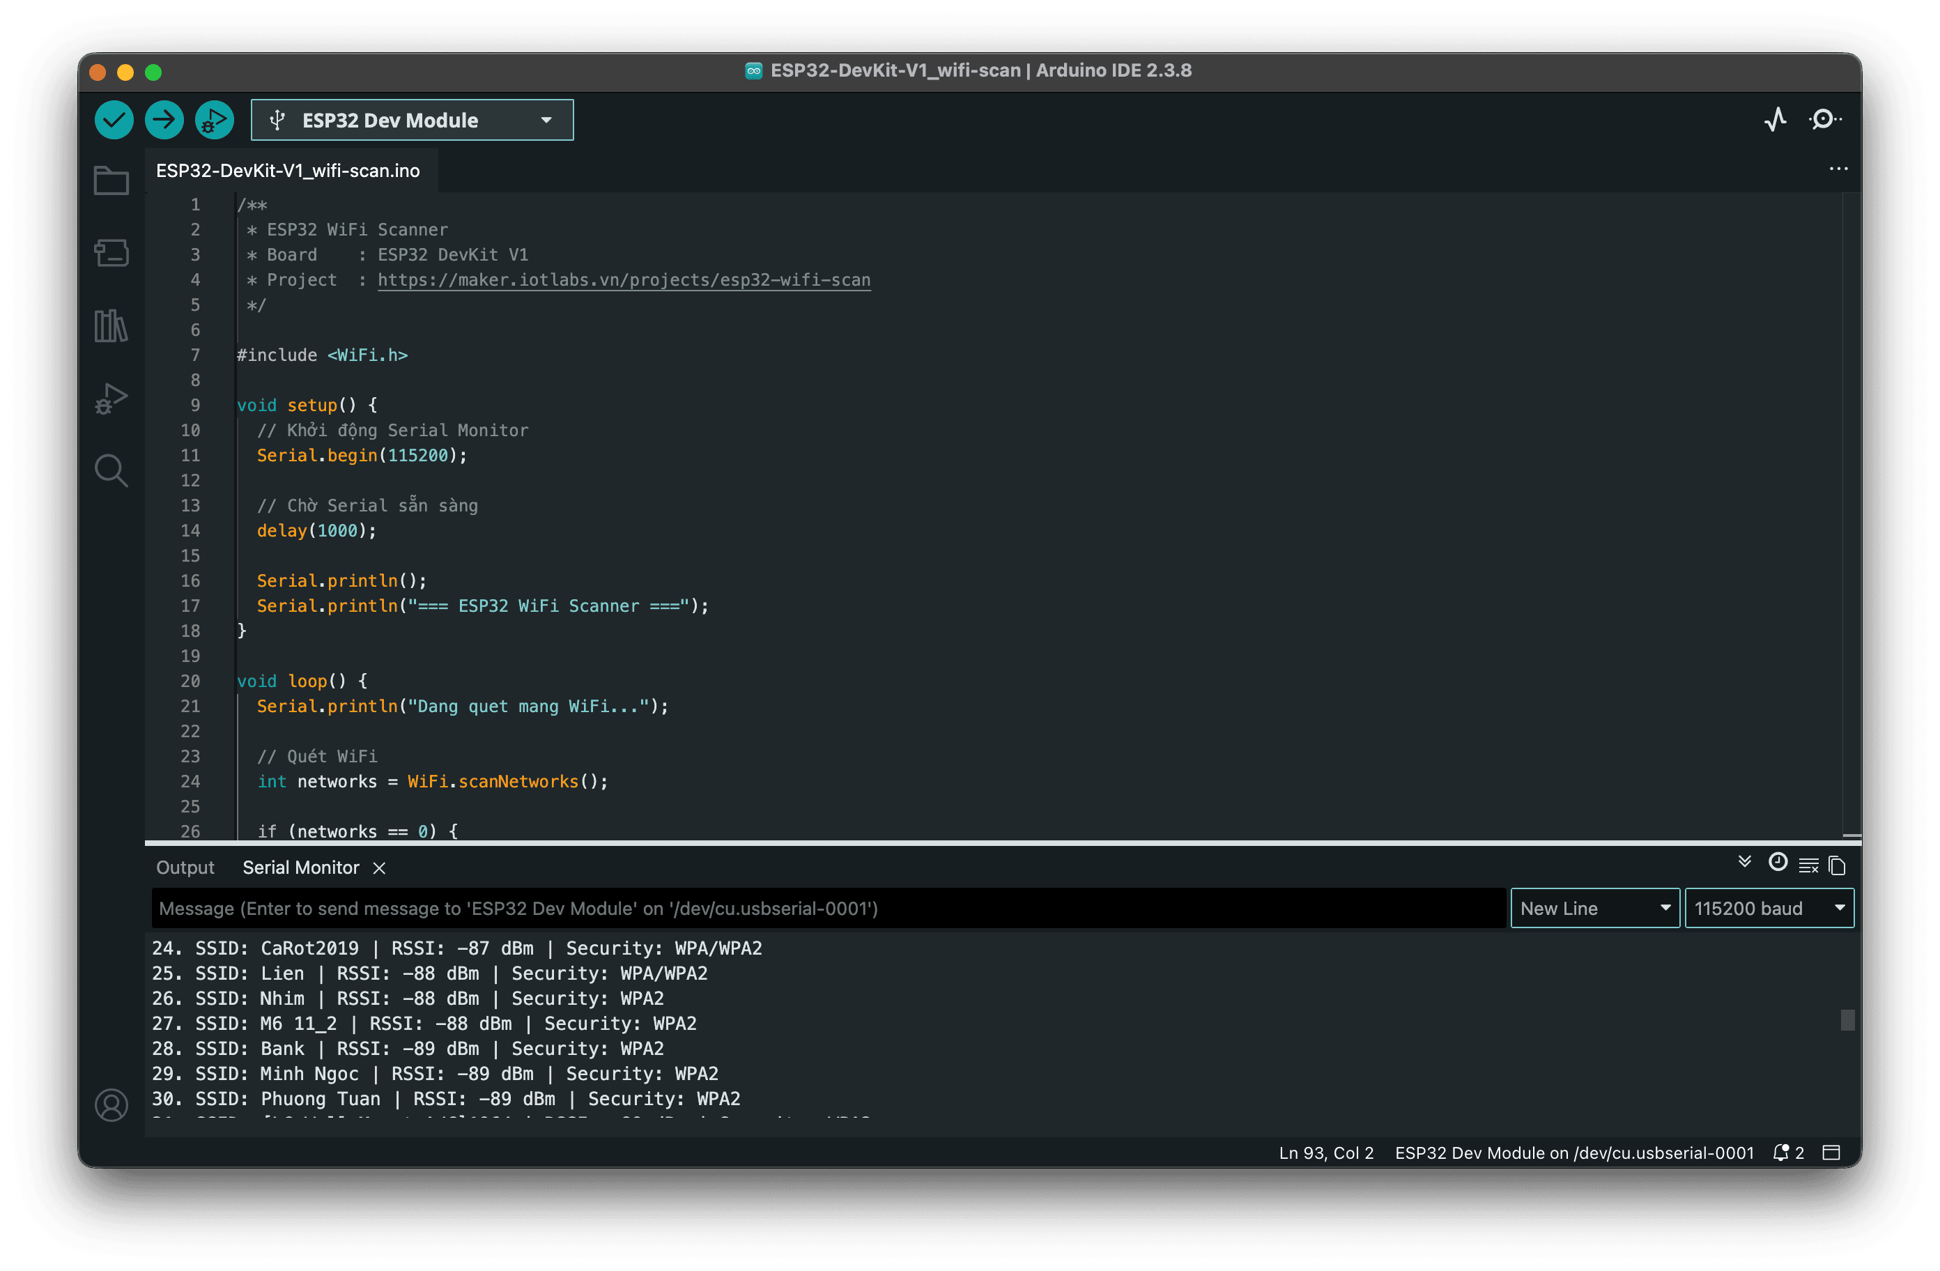
Task: Open the Boards Manager sidebar icon
Action: 111,253
